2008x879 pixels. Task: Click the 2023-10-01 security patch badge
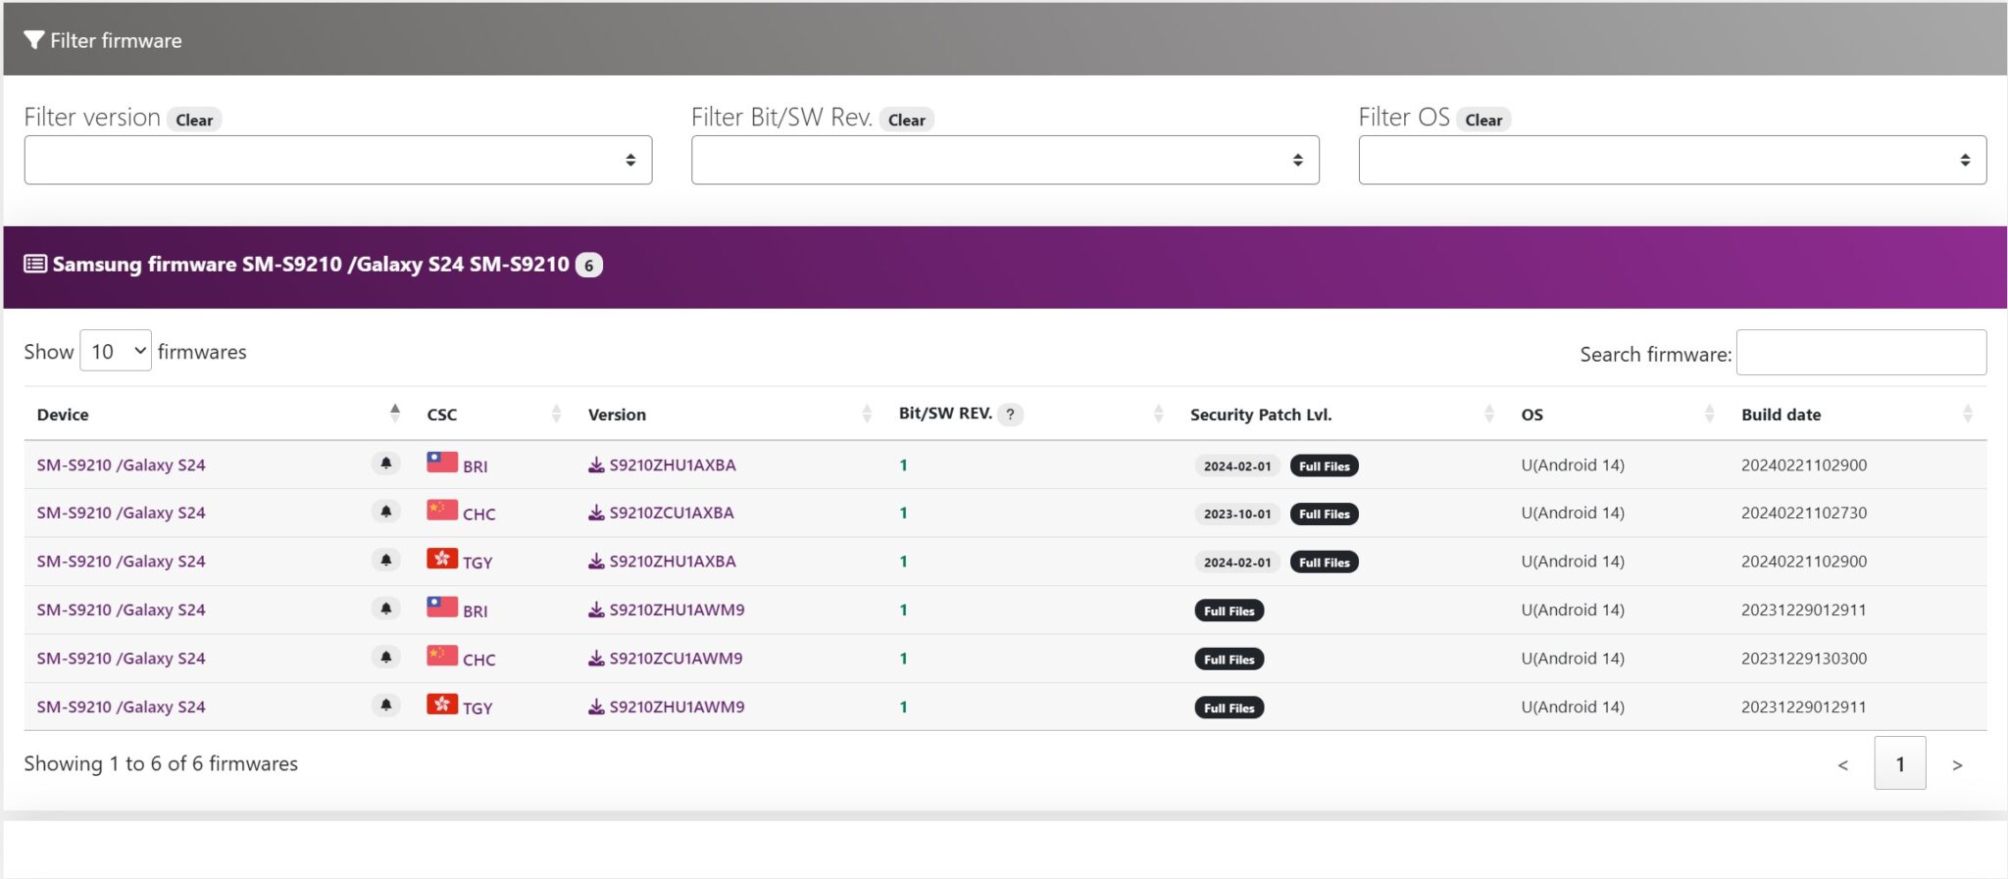1237,513
